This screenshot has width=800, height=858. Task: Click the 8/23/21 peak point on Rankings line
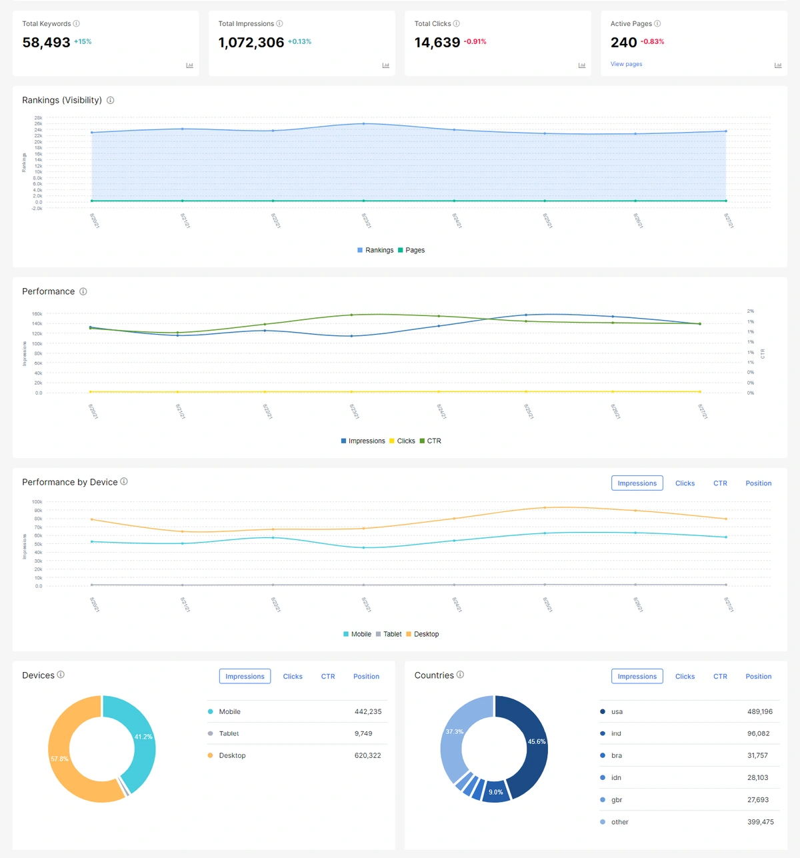click(363, 124)
